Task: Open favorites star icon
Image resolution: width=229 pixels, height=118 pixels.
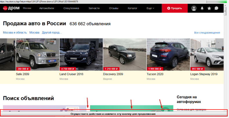Action: 209,8
